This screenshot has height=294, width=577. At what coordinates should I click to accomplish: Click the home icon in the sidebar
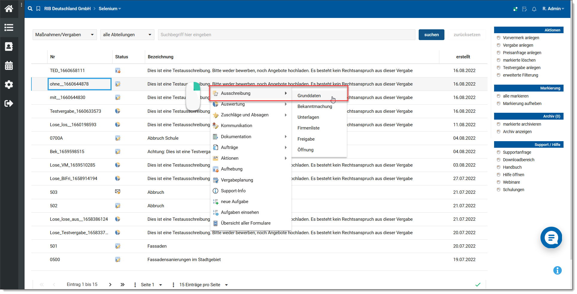point(9,9)
